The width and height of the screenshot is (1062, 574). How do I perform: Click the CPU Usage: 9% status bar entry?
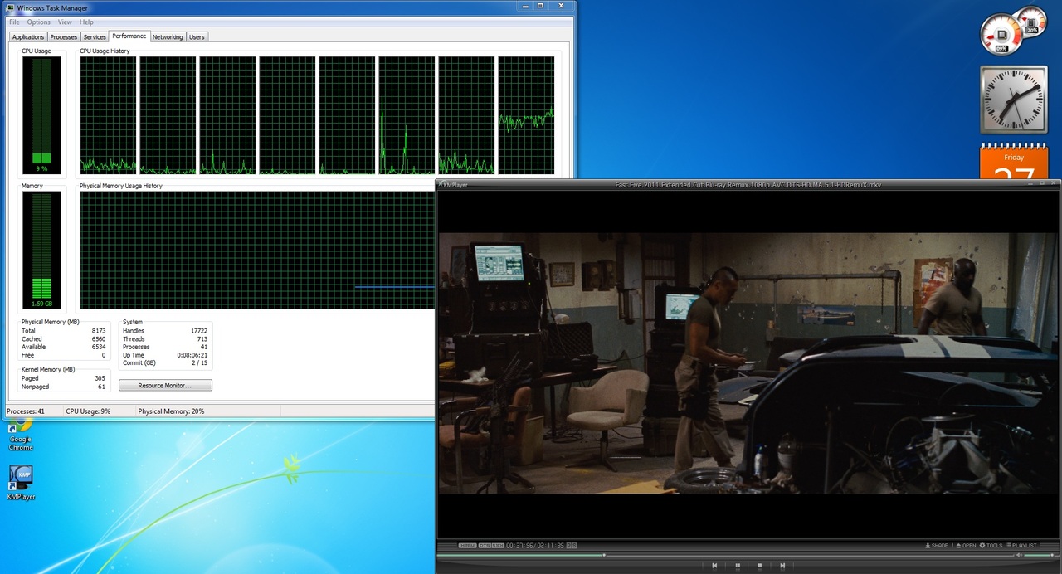point(88,411)
